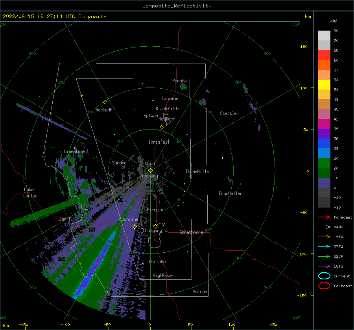
Task: Click the Ponoka city label
Action: tap(179, 81)
